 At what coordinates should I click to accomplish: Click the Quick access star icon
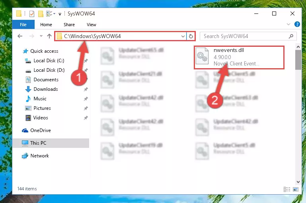click(25, 51)
